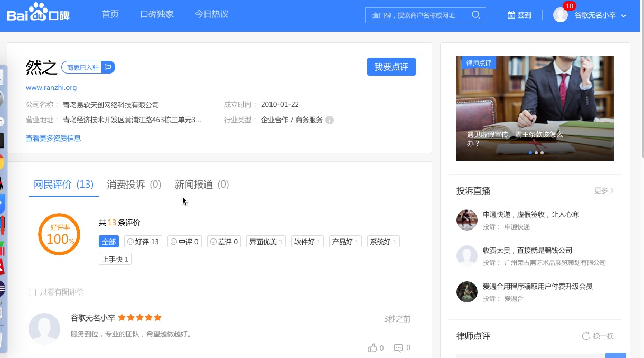
Task: Click username 谷歌无名小卒 in header
Action: click(x=595, y=15)
